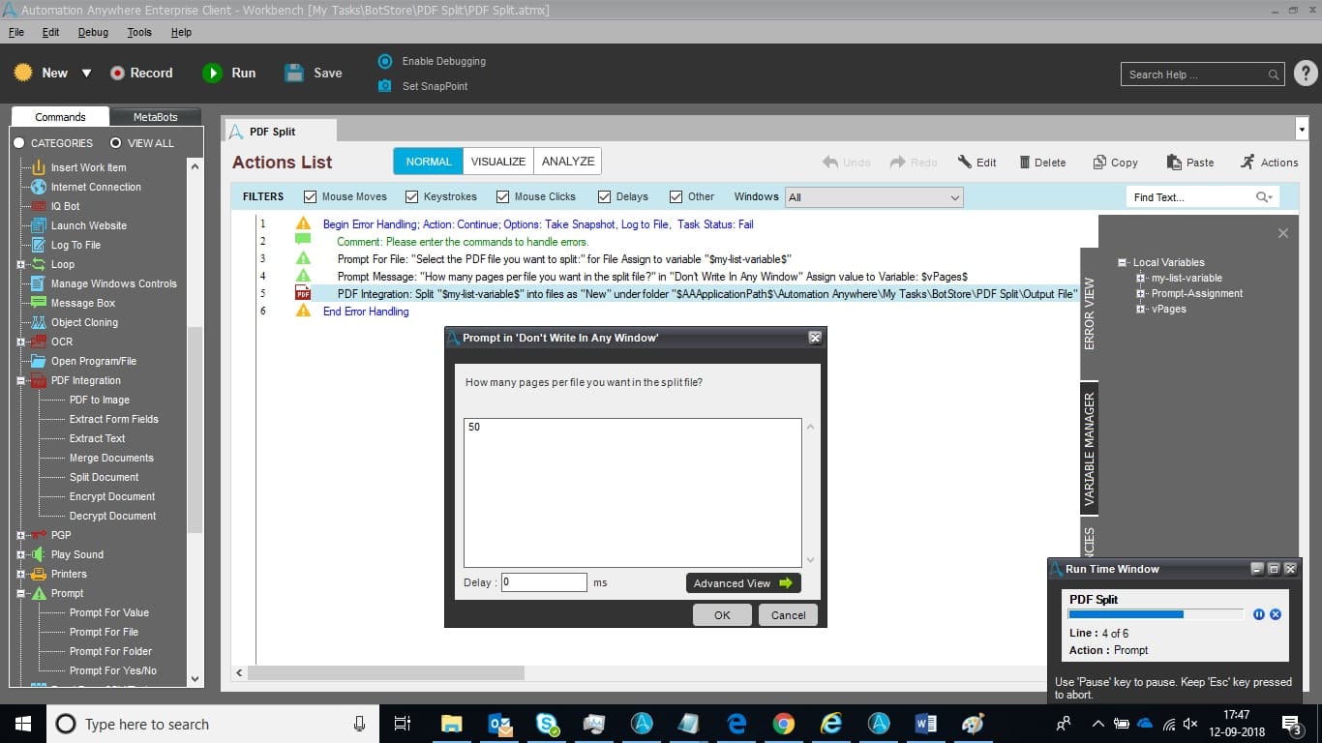Click the Copy toolbar icon

[1099, 163]
